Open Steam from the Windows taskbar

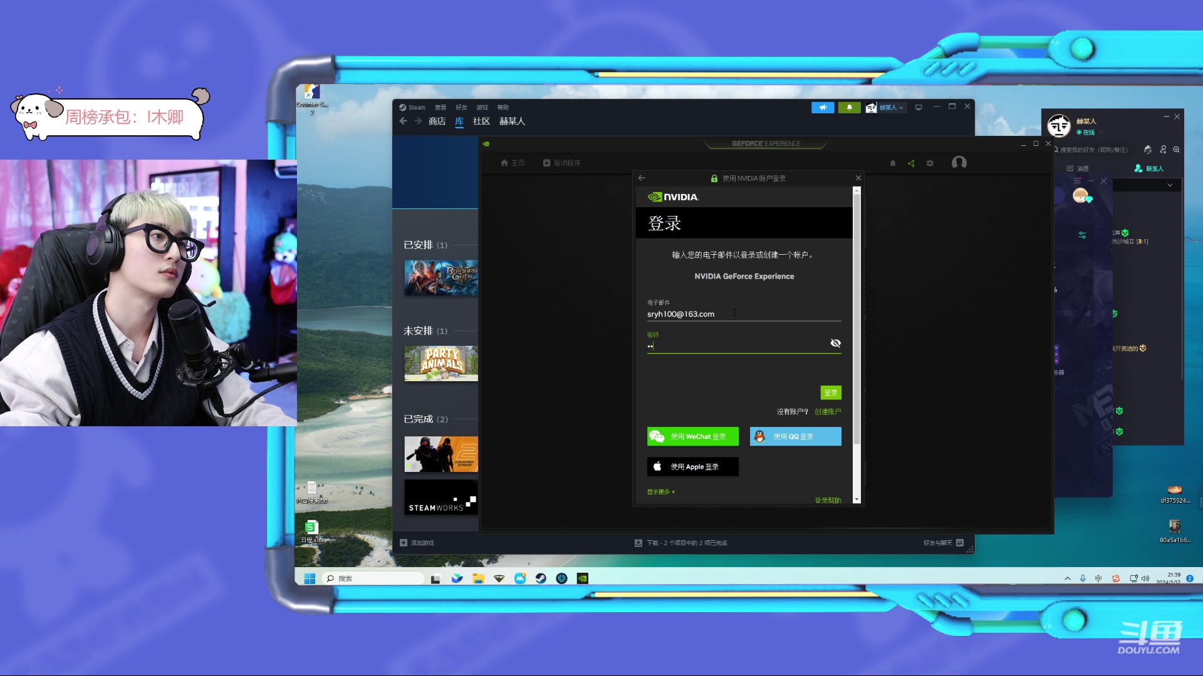click(541, 578)
